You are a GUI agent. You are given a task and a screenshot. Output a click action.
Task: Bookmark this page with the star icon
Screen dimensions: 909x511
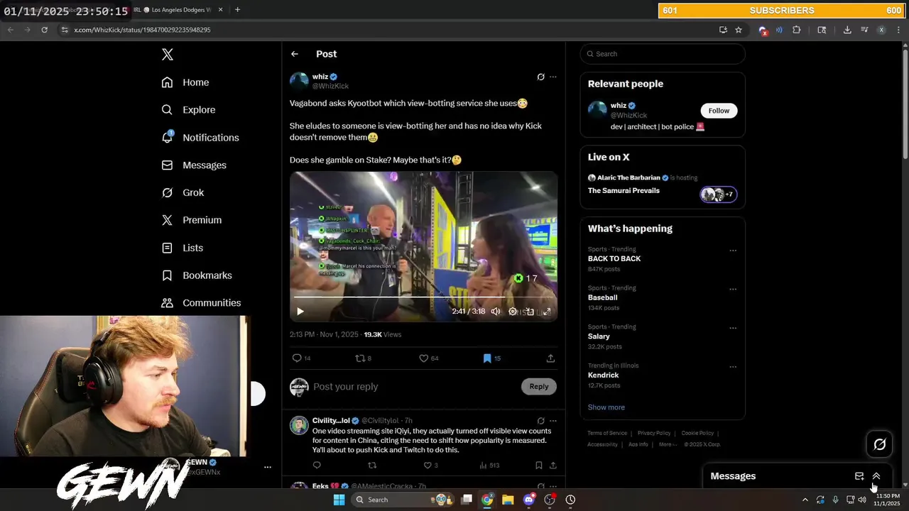click(739, 30)
